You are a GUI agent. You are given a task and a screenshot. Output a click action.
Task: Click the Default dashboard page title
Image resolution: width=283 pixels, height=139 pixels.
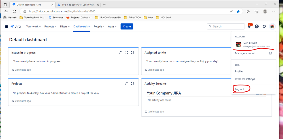point(28,39)
